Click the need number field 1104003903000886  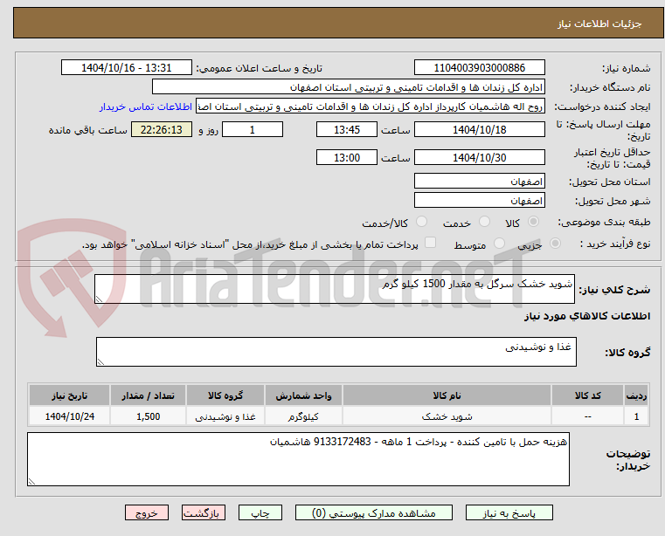pos(479,68)
